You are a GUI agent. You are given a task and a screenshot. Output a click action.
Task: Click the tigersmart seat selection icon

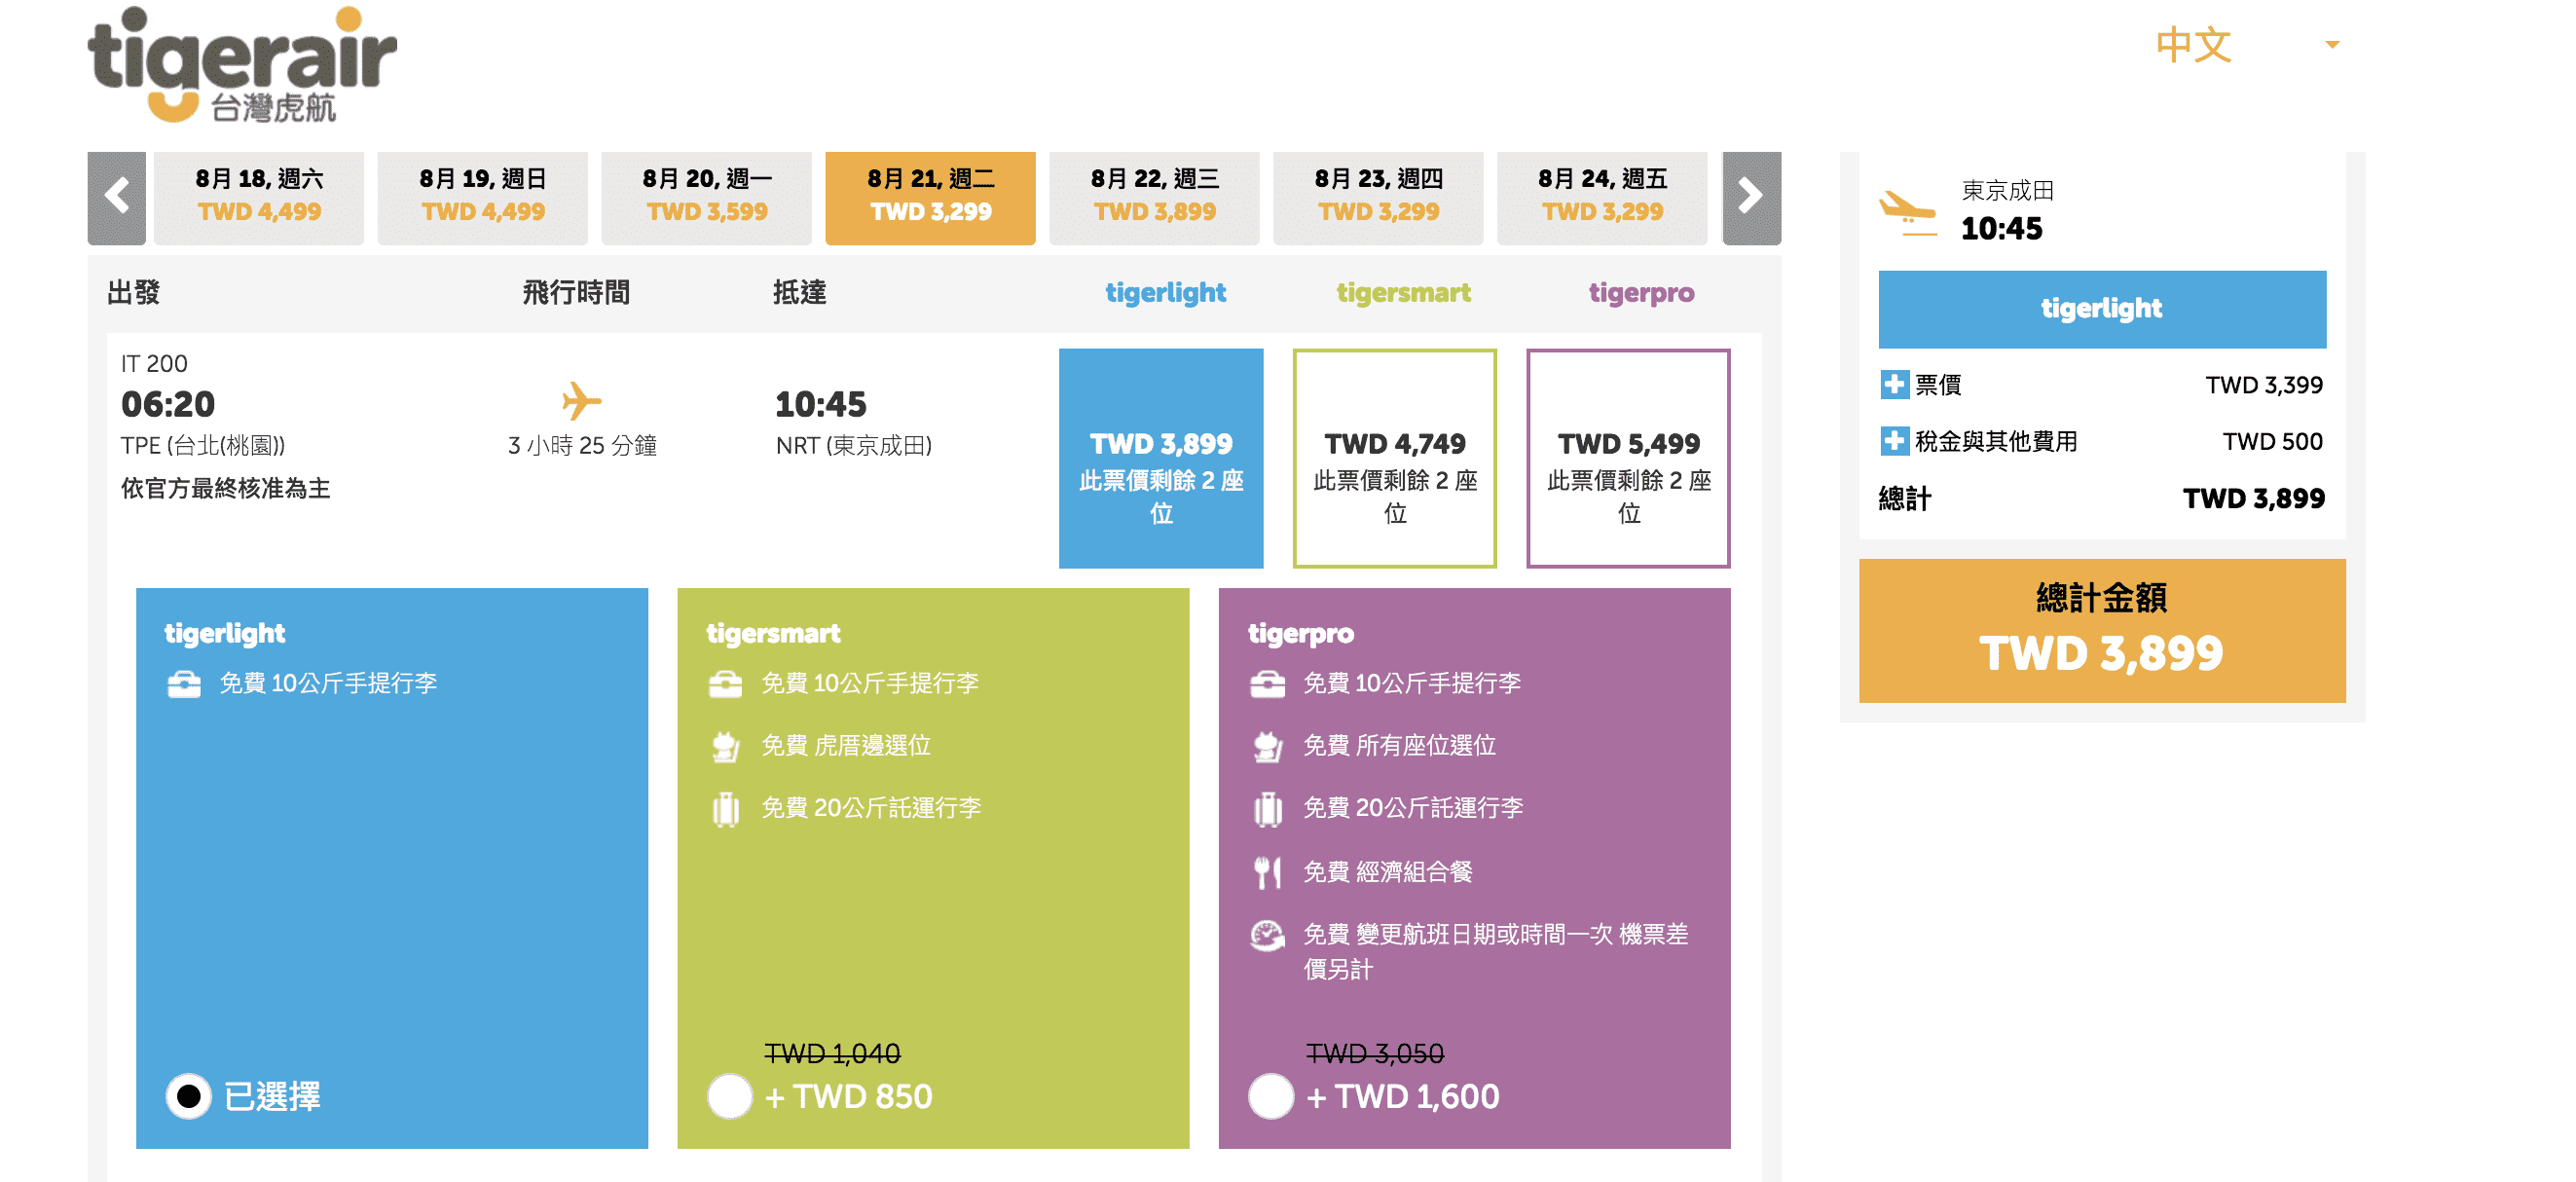[726, 747]
